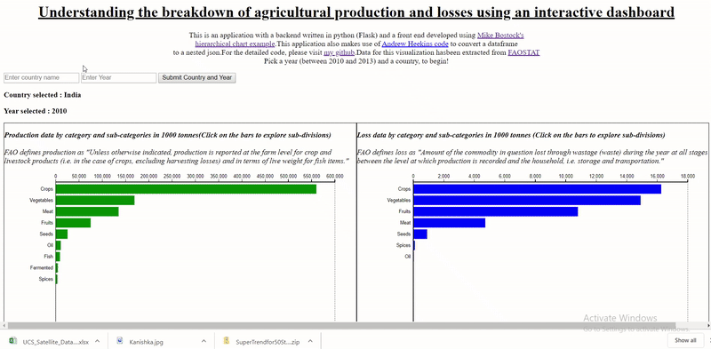The height and width of the screenshot is (349, 711).
Task: Click the Fermented label in production chart
Action: pos(41,268)
